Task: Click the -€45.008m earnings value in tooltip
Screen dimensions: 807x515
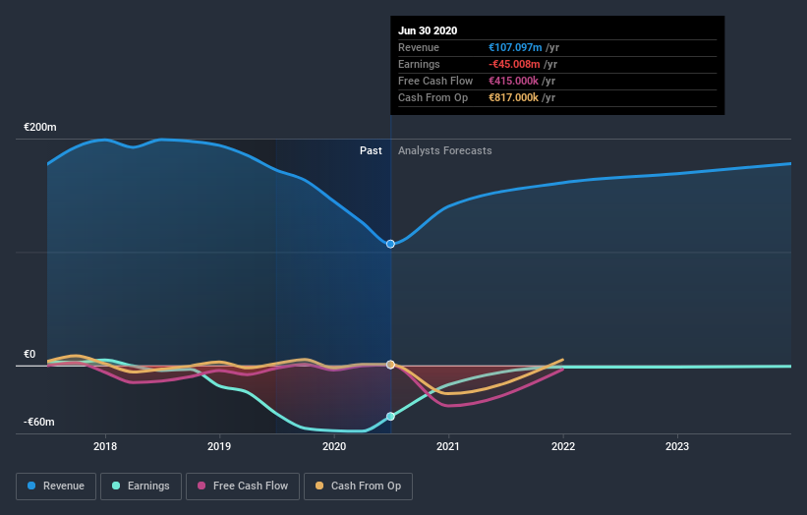Action: (514, 64)
